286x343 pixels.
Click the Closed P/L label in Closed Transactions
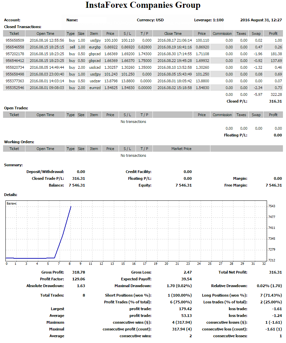click(x=237, y=101)
